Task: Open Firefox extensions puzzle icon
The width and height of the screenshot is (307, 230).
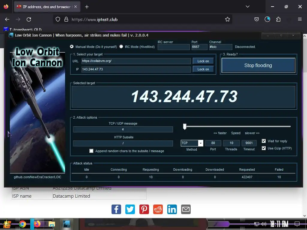Action: click(278, 19)
